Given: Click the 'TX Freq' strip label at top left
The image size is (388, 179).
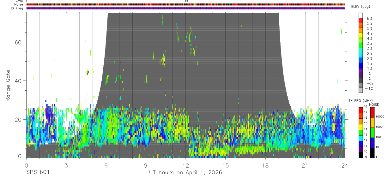Looking at the screenshot, I should click(17, 8).
